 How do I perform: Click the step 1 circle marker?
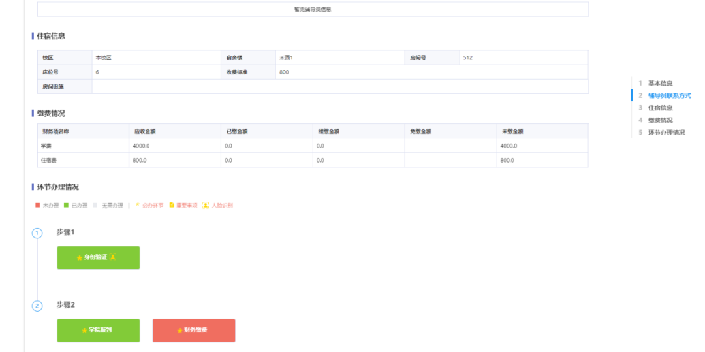click(37, 233)
